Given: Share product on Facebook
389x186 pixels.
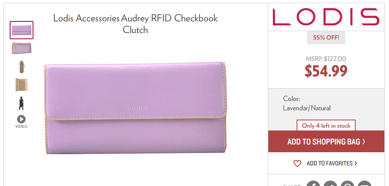Looking at the screenshot, I should (x=313, y=184).
